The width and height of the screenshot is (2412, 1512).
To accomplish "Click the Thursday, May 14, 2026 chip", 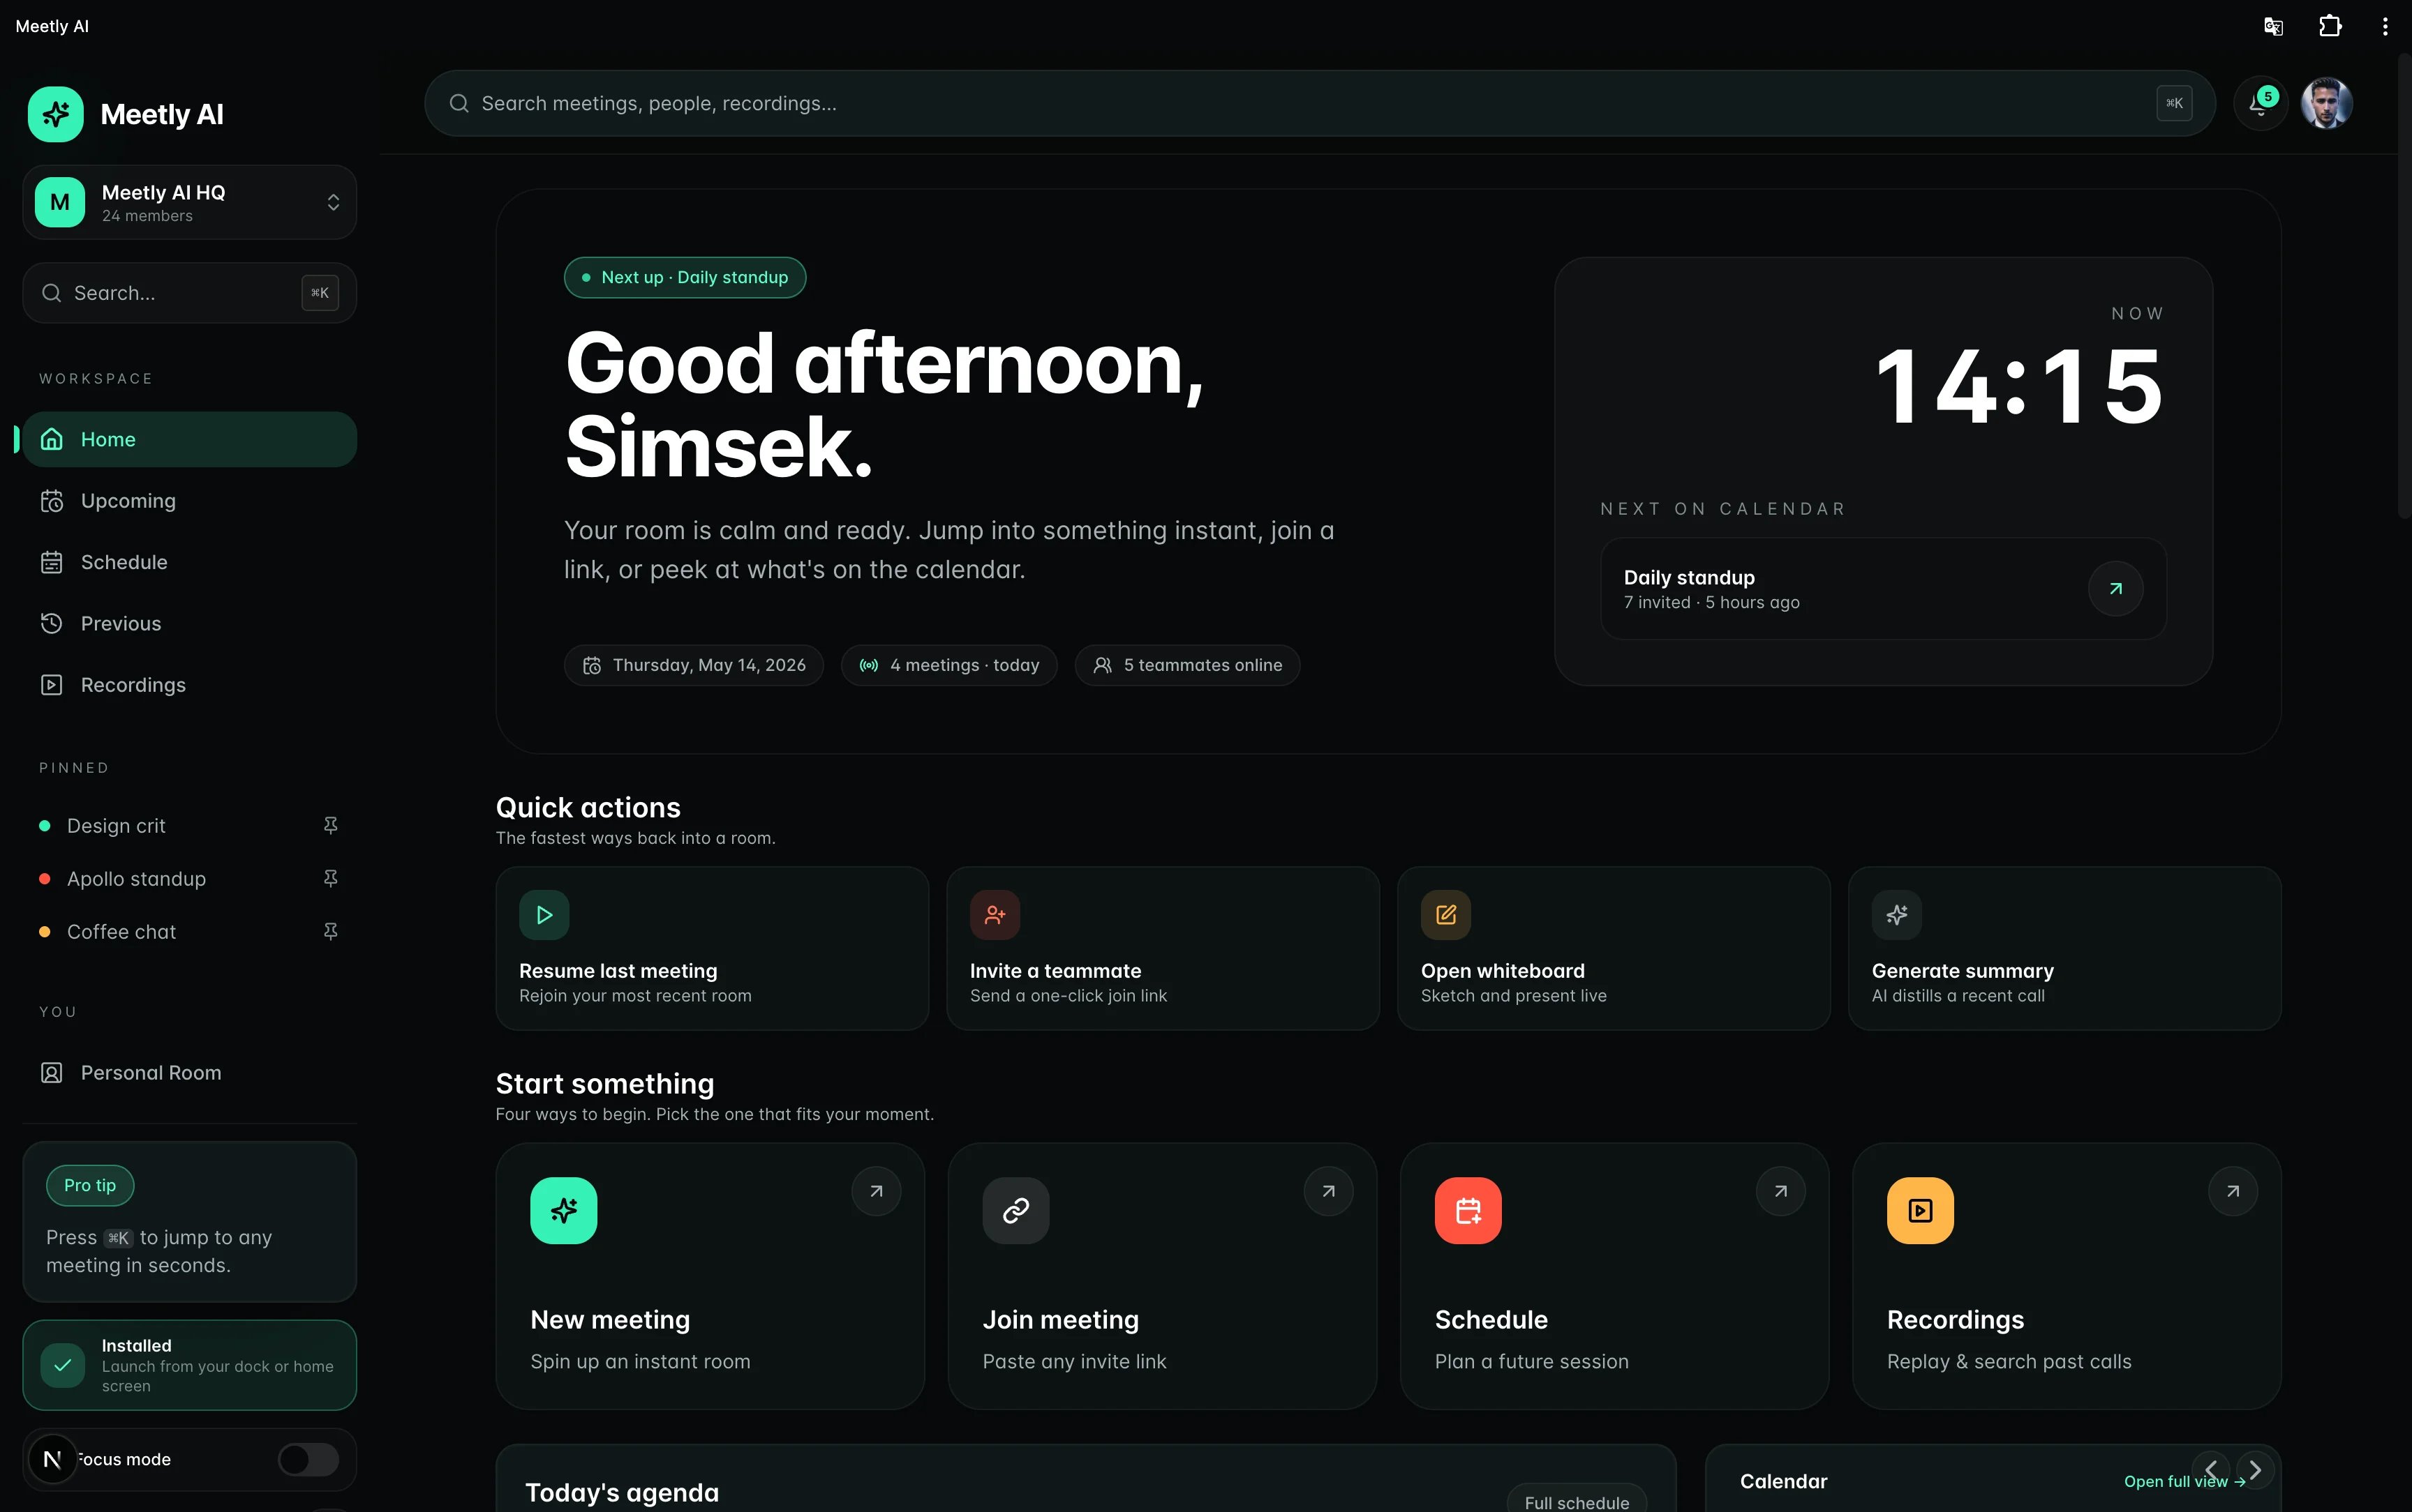I will [693, 665].
